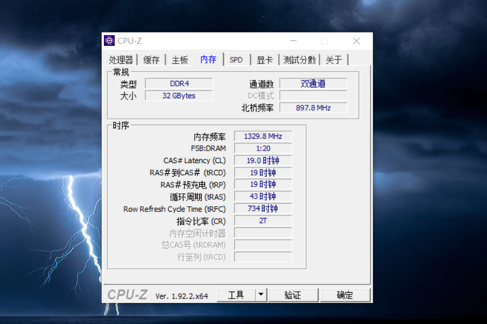The image size is (487, 324).
Task: Open the 处理器 tab
Action: coord(121,60)
